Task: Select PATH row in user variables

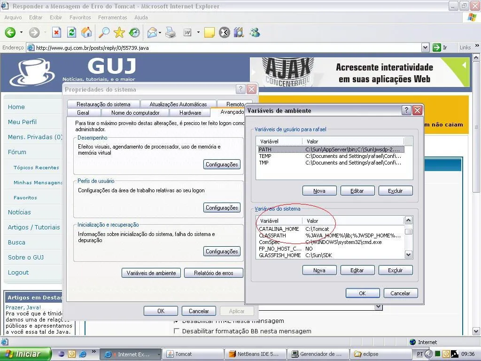Action: [331, 149]
